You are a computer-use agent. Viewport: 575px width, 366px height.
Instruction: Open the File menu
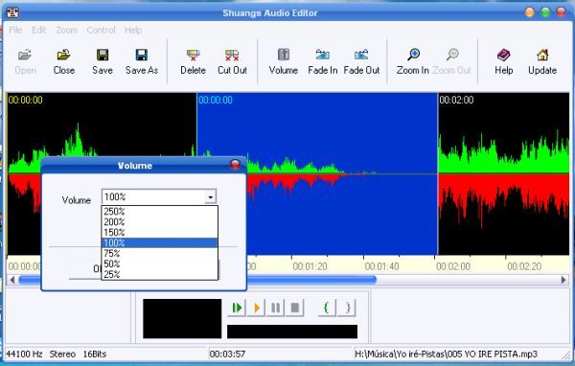(x=15, y=30)
